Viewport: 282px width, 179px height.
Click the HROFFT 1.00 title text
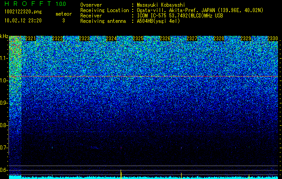(35, 4)
